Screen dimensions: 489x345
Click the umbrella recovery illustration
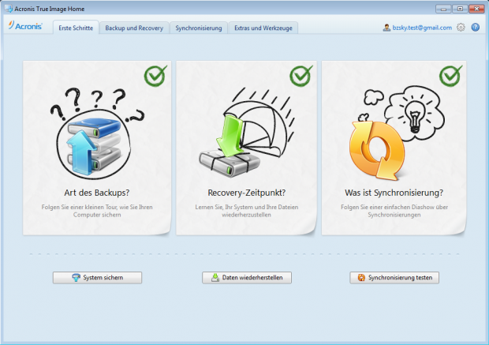coord(246,133)
